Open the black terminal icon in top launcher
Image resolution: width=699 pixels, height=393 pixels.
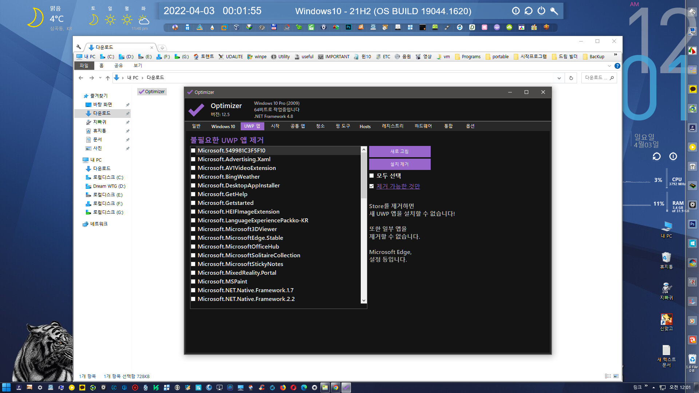[x=423, y=27]
